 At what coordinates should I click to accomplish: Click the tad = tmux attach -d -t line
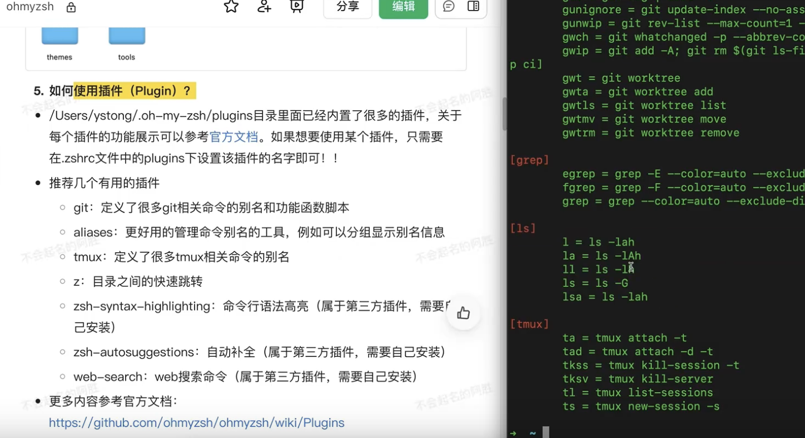click(x=638, y=352)
